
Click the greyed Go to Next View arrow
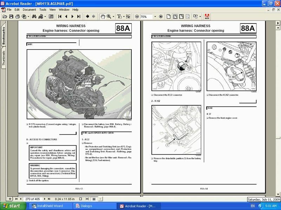(93, 16)
